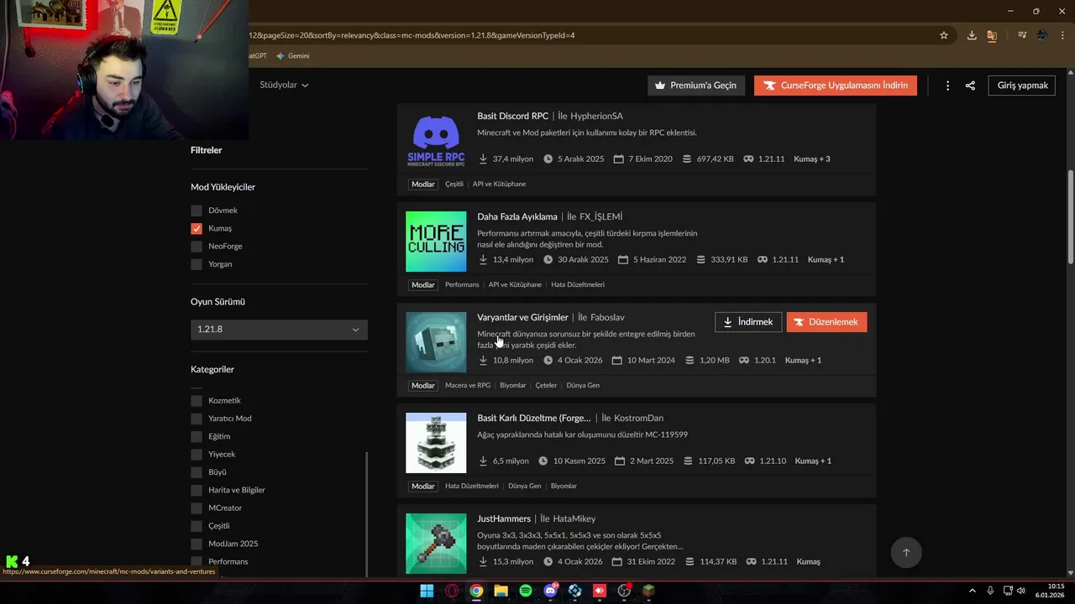
Task: Tick the Çeşitli category checkbox
Action: tap(197, 526)
